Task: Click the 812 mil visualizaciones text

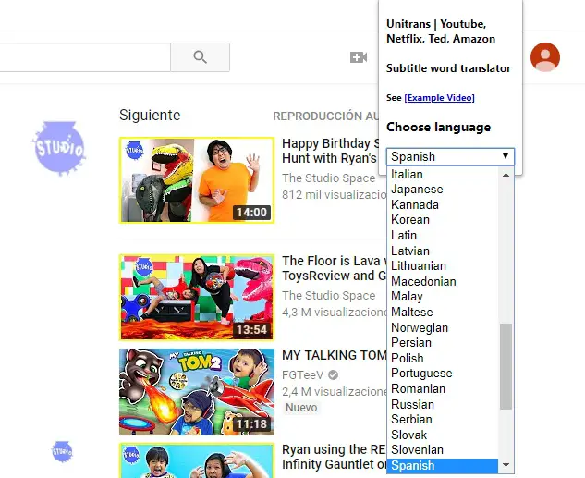Action: (x=334, y=195)
